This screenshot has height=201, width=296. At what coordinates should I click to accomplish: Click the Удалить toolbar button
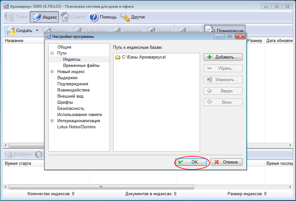55,30
